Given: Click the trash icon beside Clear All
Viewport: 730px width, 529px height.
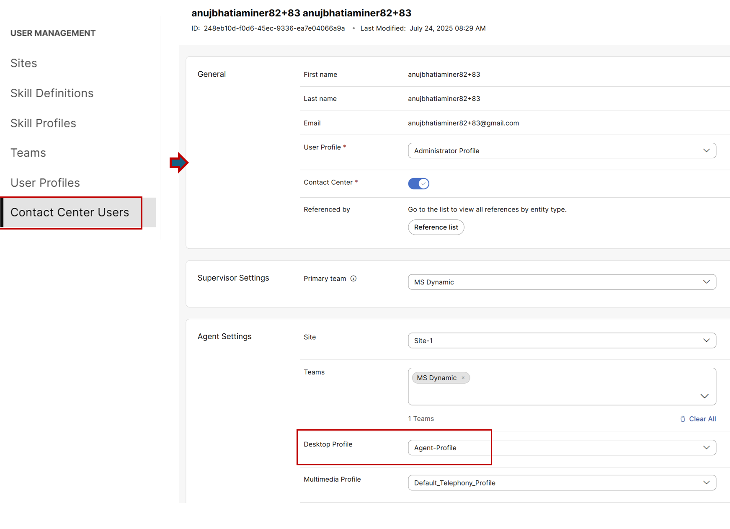Looking at the screenshot, I should pyautogui.click(x=683, y=419).
